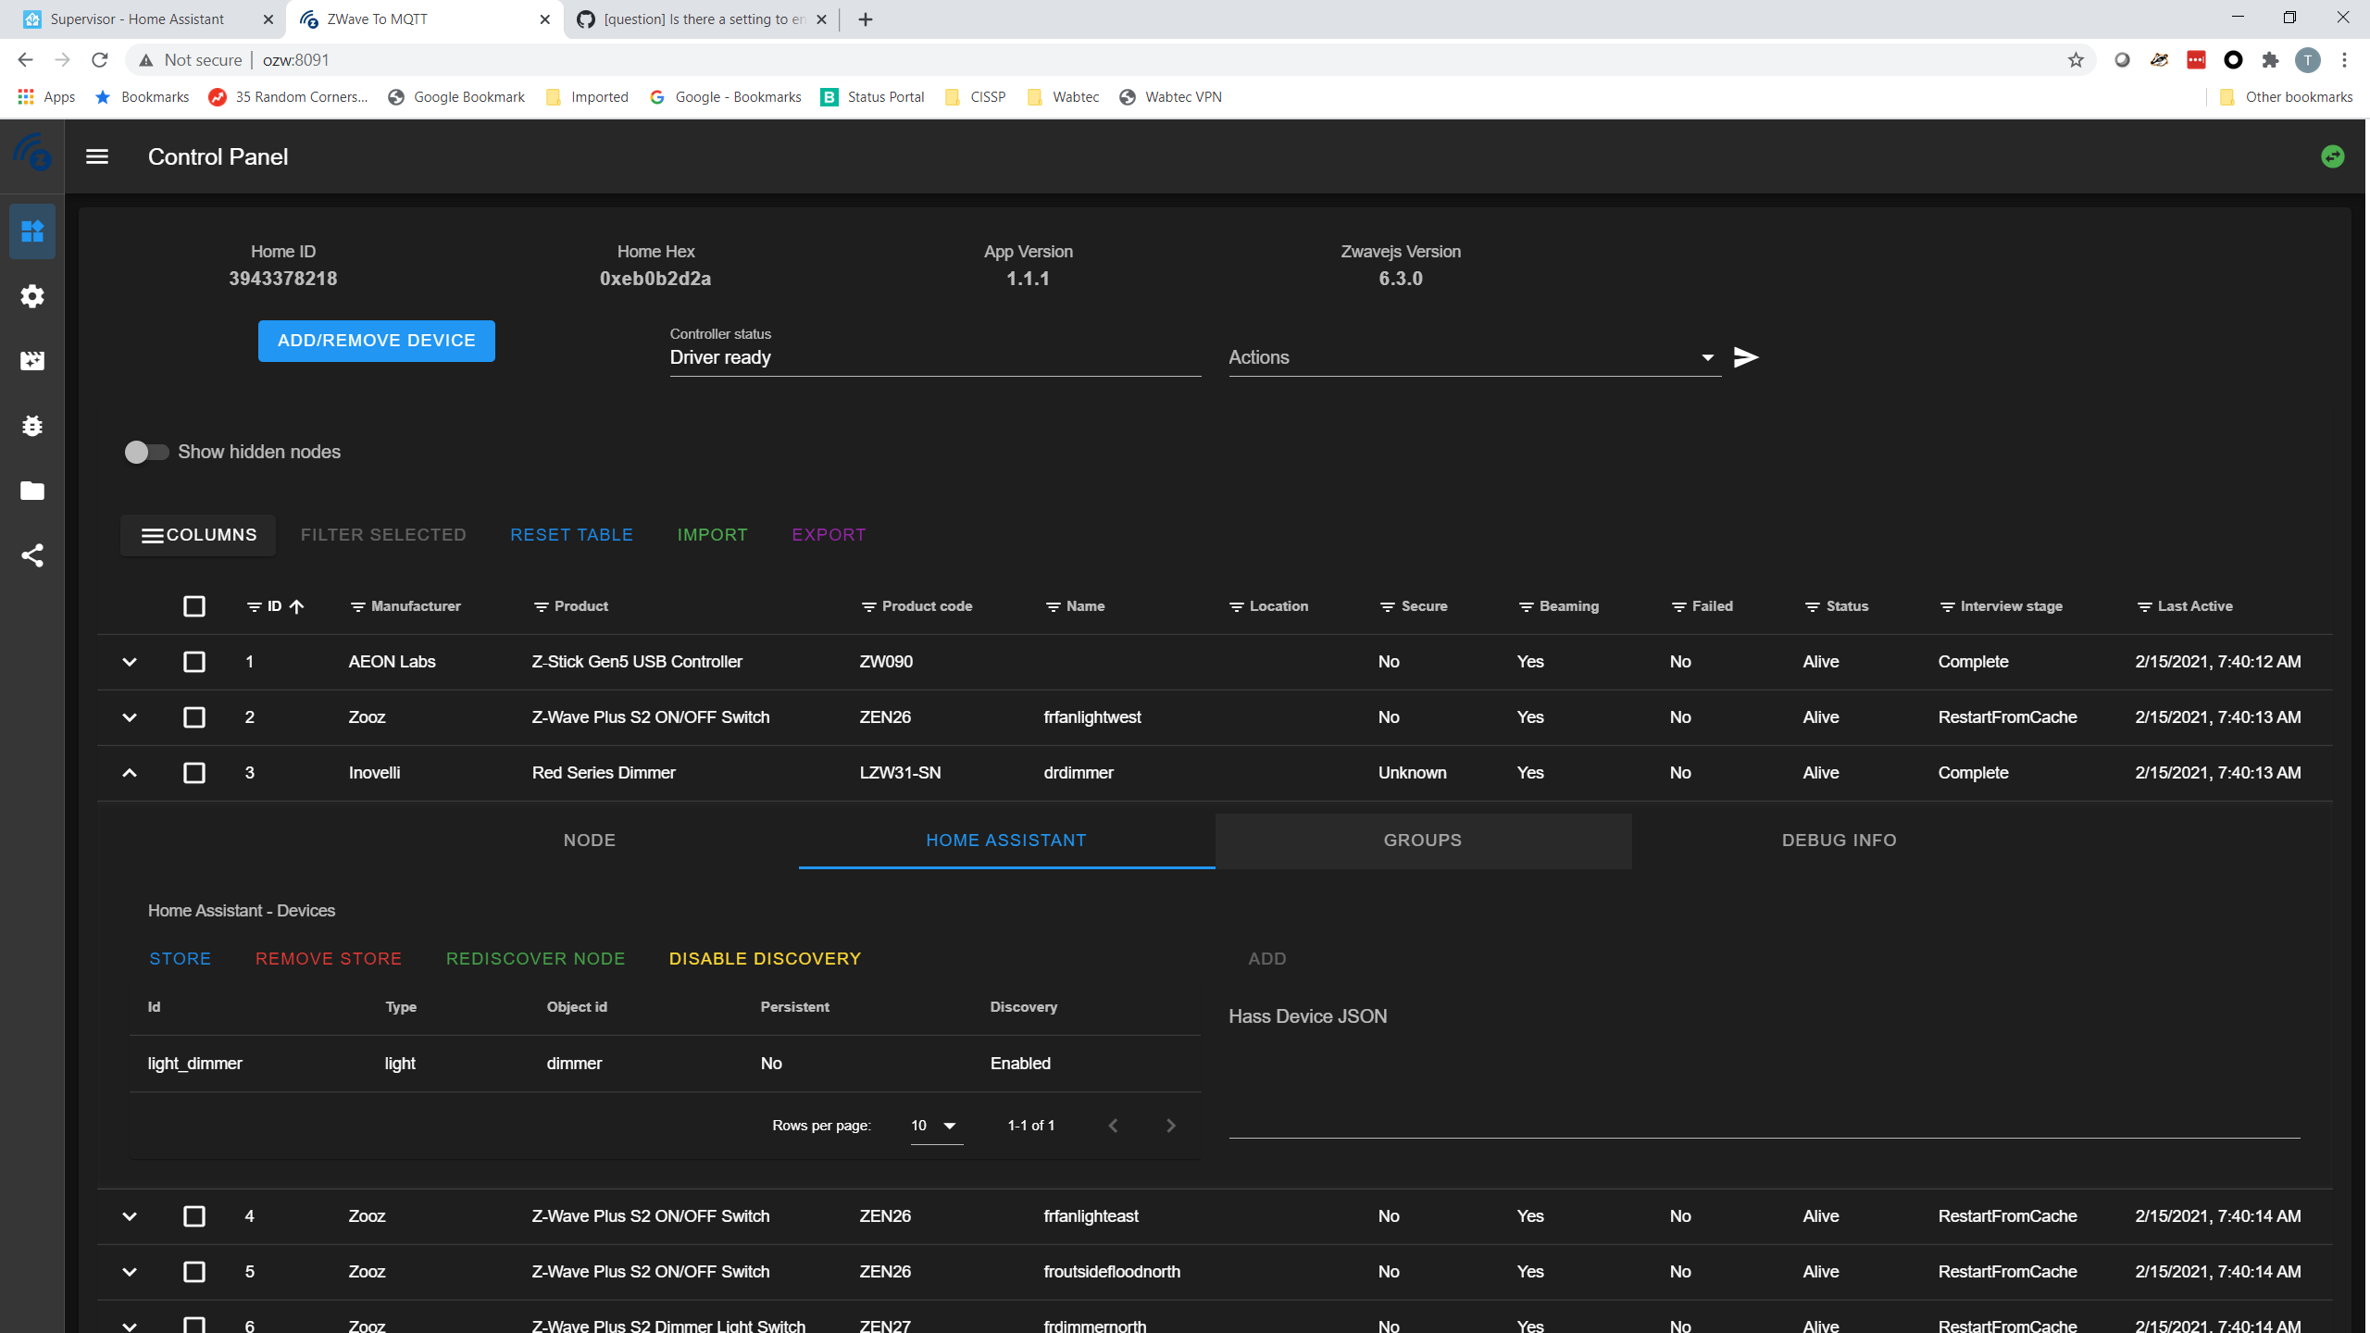Open the Store folder icon in sidebar
This screenshot has width=2370, height=1333.
32,491
